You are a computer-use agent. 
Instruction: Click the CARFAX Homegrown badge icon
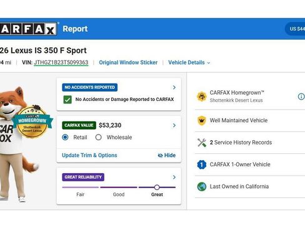(x=202, y=97)
